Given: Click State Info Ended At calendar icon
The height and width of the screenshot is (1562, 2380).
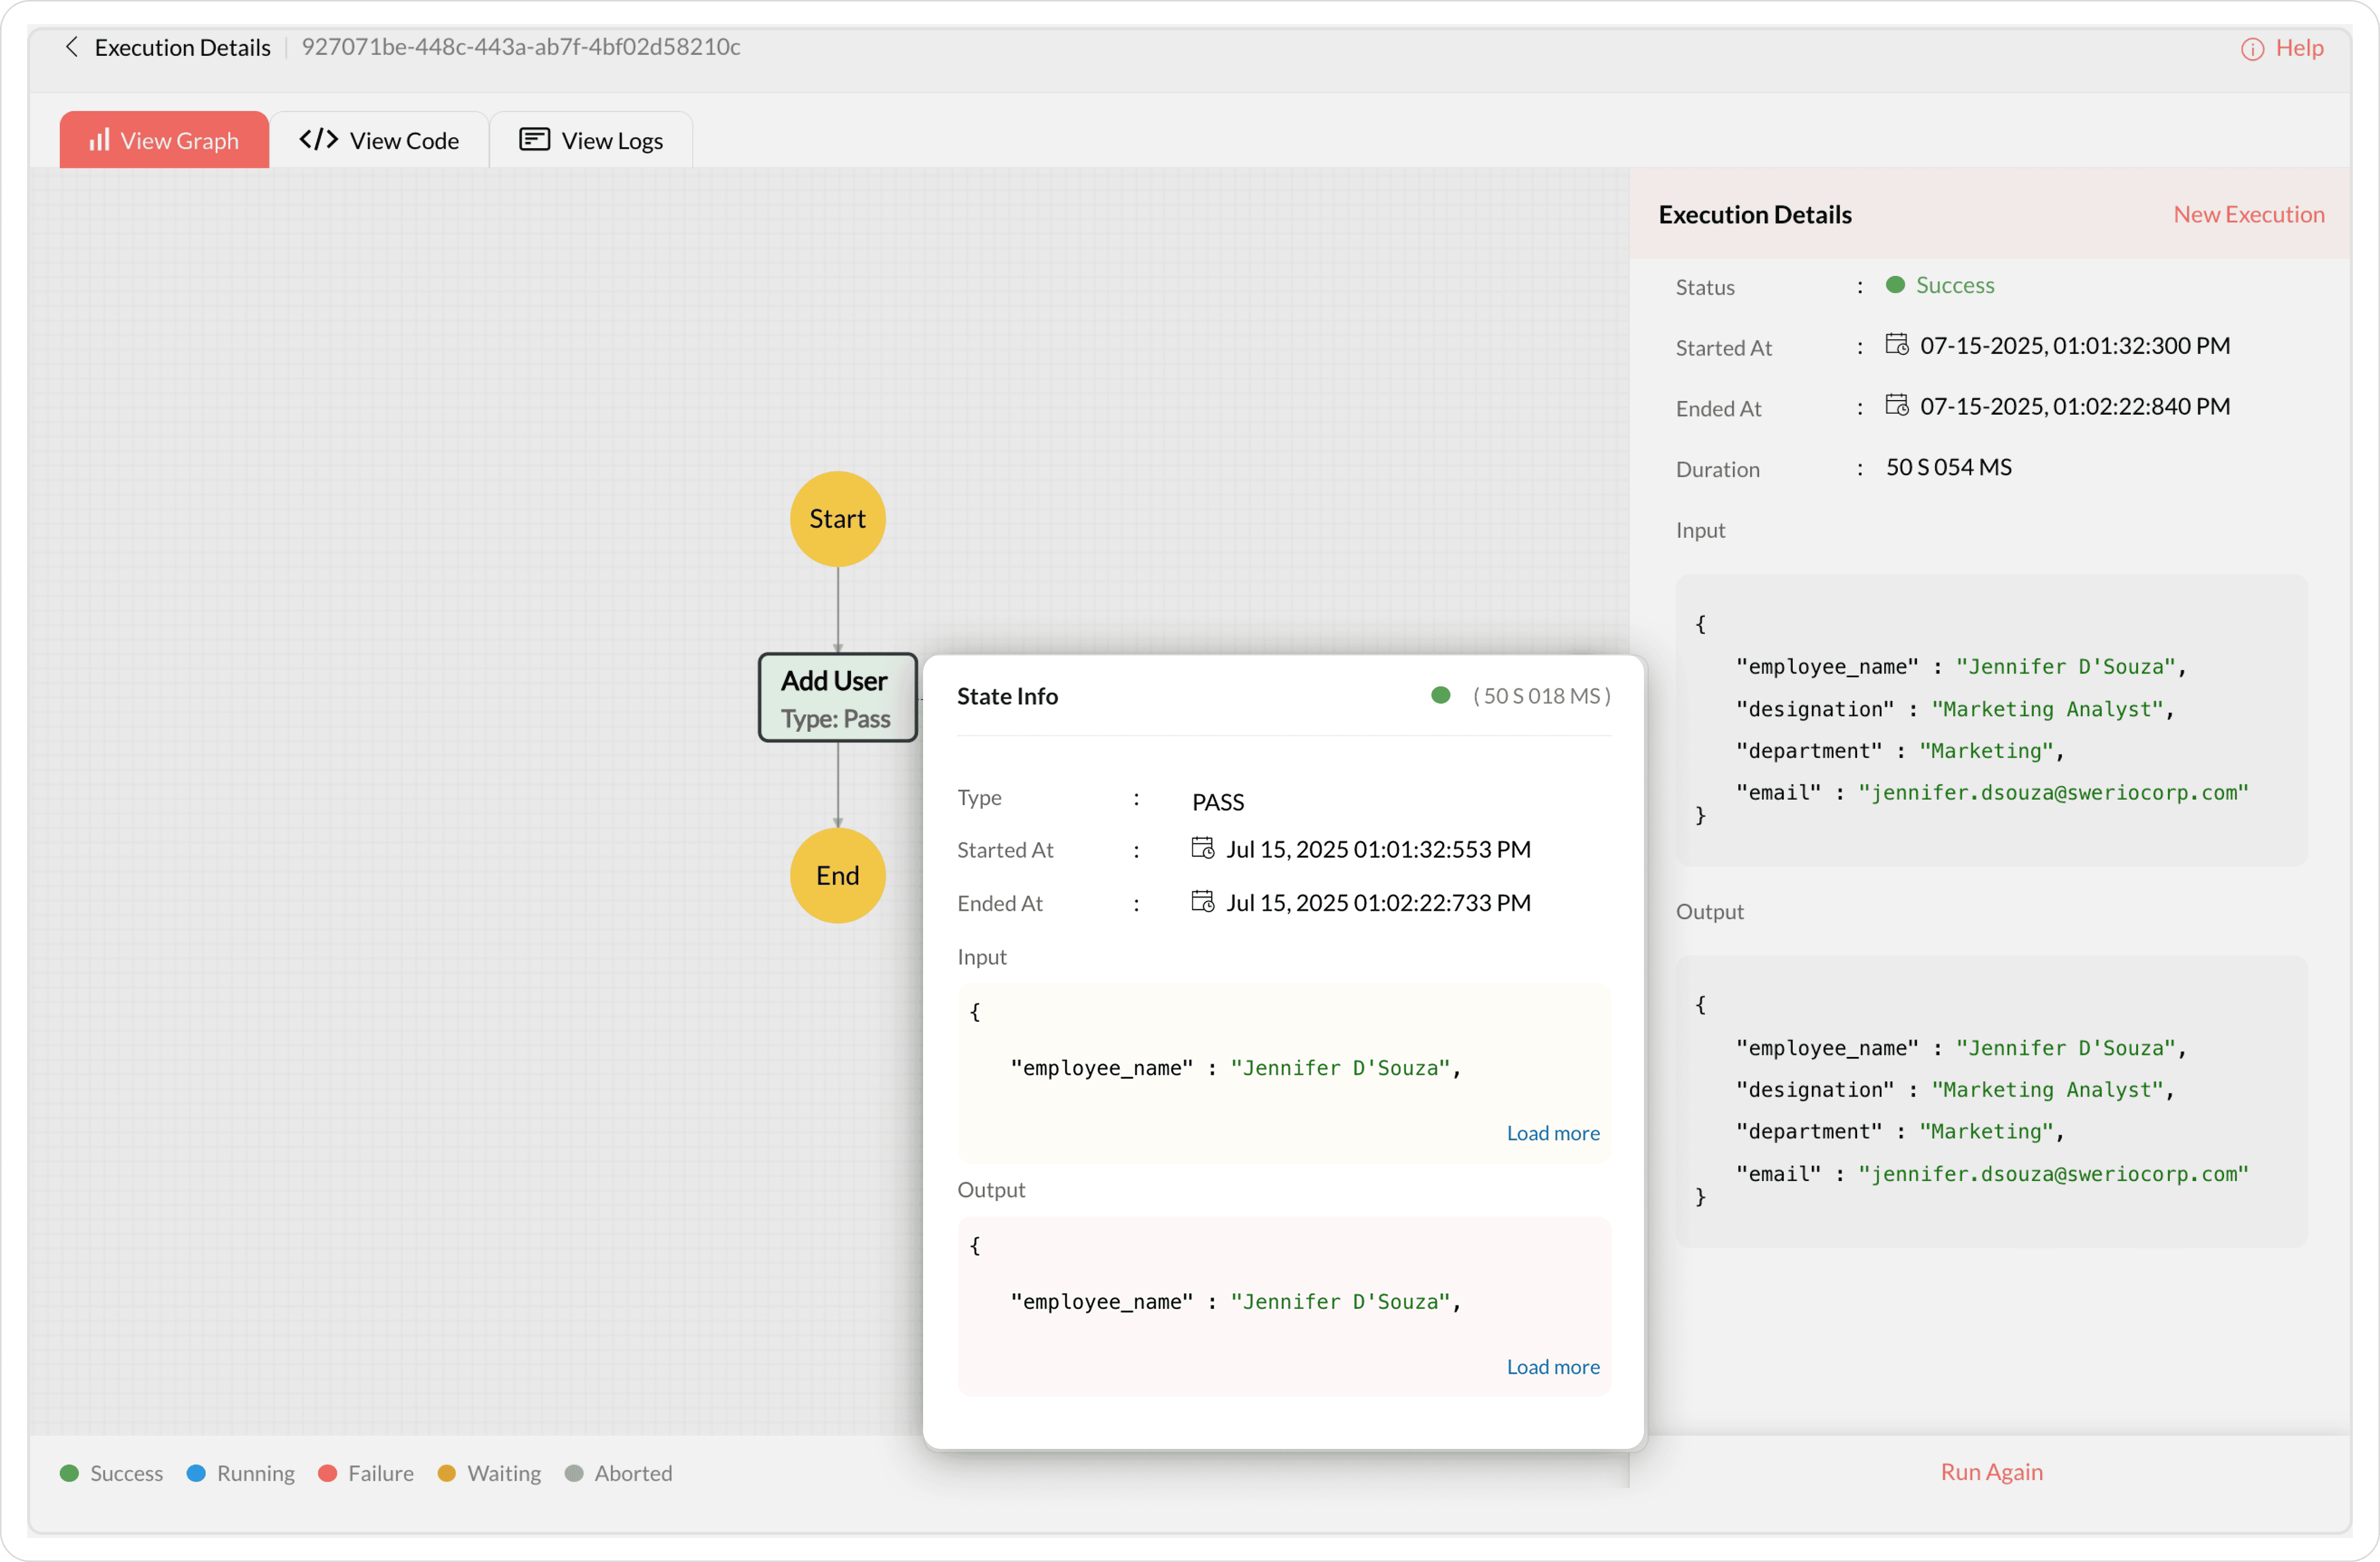Looking at the screenshot, I should [1202, 902].
